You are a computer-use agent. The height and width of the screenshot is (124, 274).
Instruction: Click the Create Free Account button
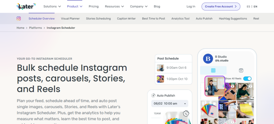[221, 6]
